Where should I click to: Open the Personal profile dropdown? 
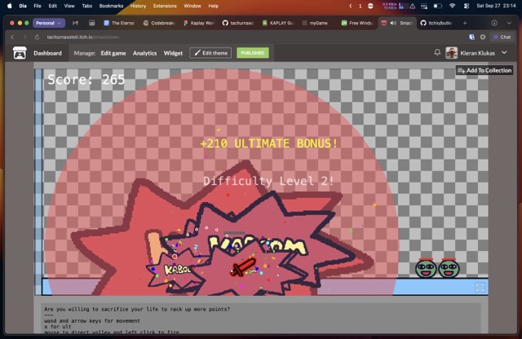point(49,23)
